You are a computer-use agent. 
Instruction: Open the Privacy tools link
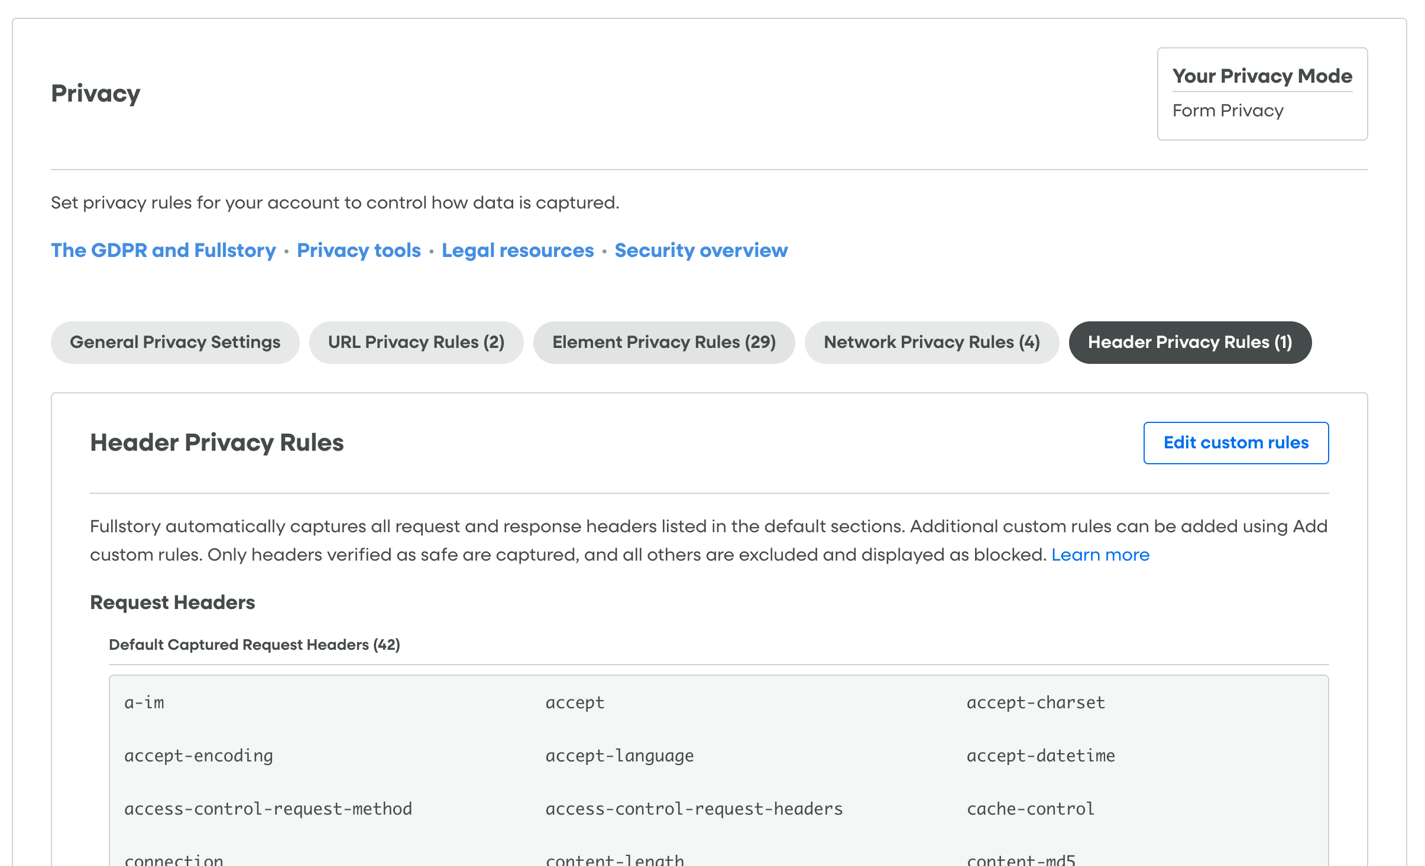click(358, 250)
